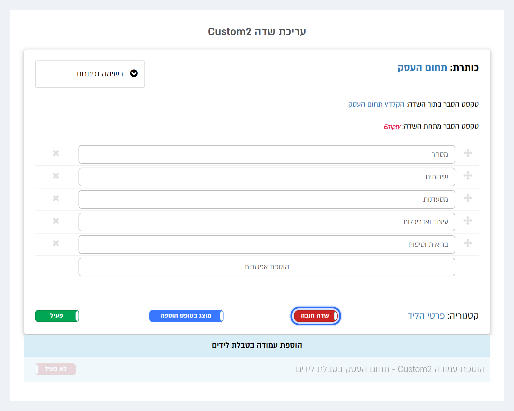Grab the move handle for מסחר row

click(x=468, y=153)
